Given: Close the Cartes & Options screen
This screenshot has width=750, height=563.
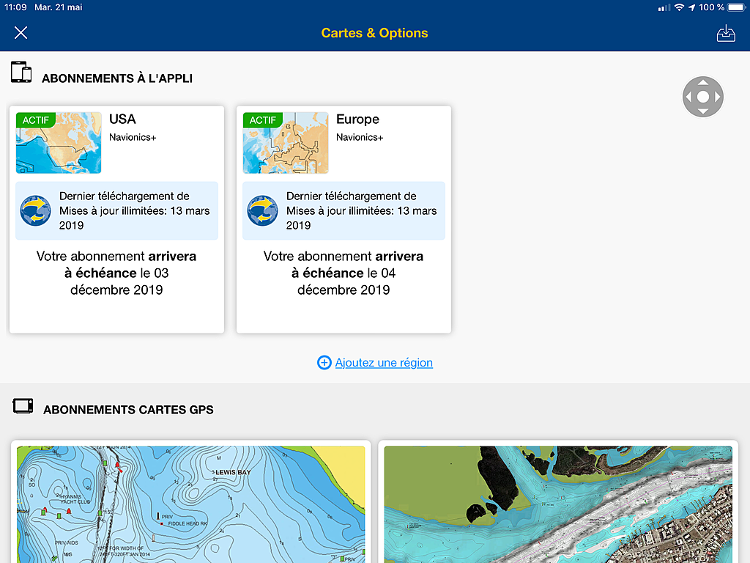Looking at the screenshot, I should (x=21, y=32).
